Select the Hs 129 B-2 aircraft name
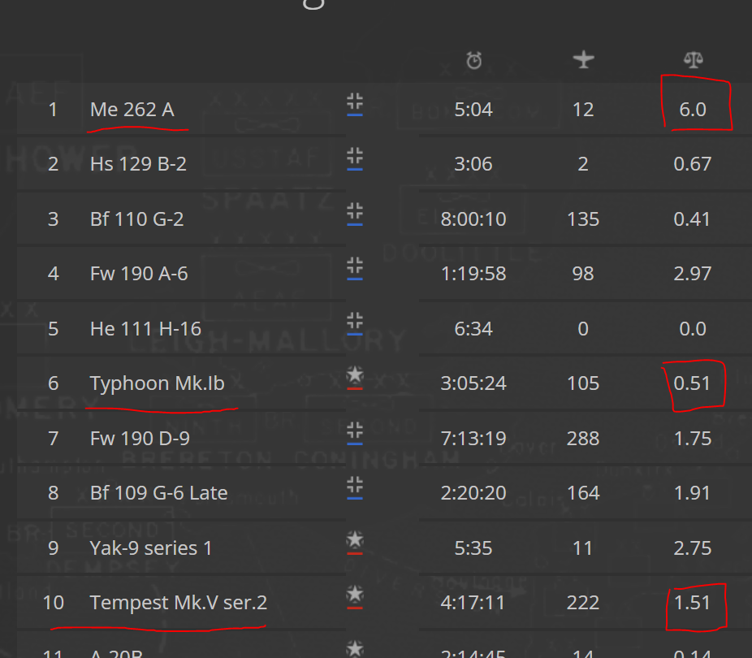Image resolution: width=752 pixels, height=658 pixels. [138, 164]
